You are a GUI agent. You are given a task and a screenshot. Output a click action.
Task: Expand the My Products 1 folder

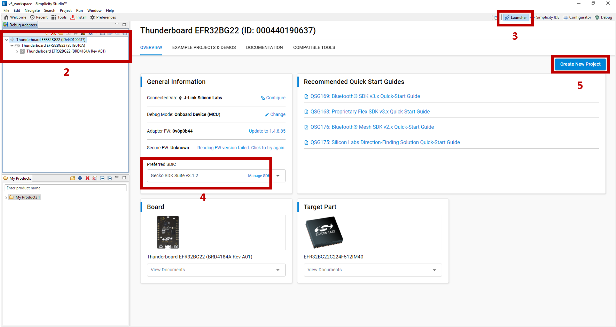[x=6, y=197]
